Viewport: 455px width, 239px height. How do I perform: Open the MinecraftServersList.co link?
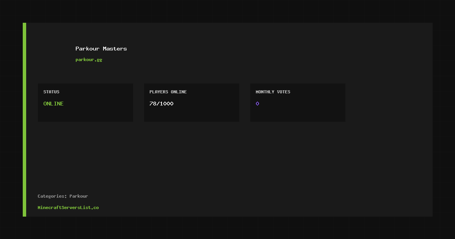tap(68, 208)
